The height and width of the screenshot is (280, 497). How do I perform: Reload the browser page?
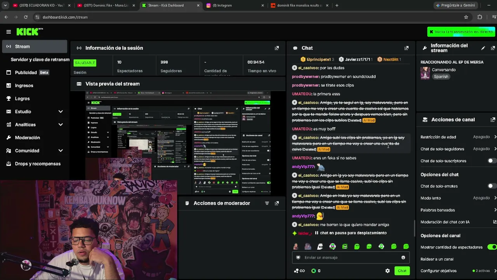coord(26,17)
